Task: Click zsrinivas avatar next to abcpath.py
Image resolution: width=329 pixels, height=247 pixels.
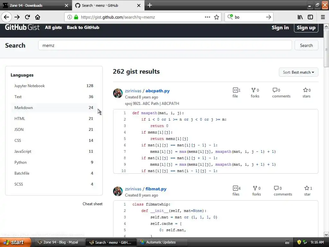Action: (118, 93)
